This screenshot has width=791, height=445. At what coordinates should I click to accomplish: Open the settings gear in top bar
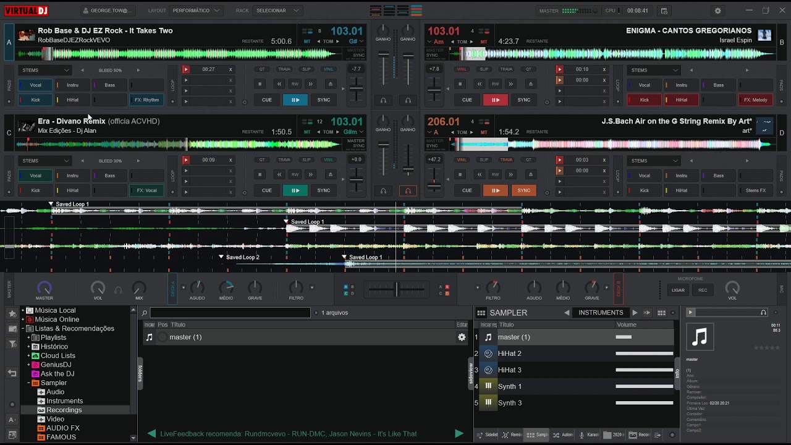pyautogui.click(x=717, y=11)
